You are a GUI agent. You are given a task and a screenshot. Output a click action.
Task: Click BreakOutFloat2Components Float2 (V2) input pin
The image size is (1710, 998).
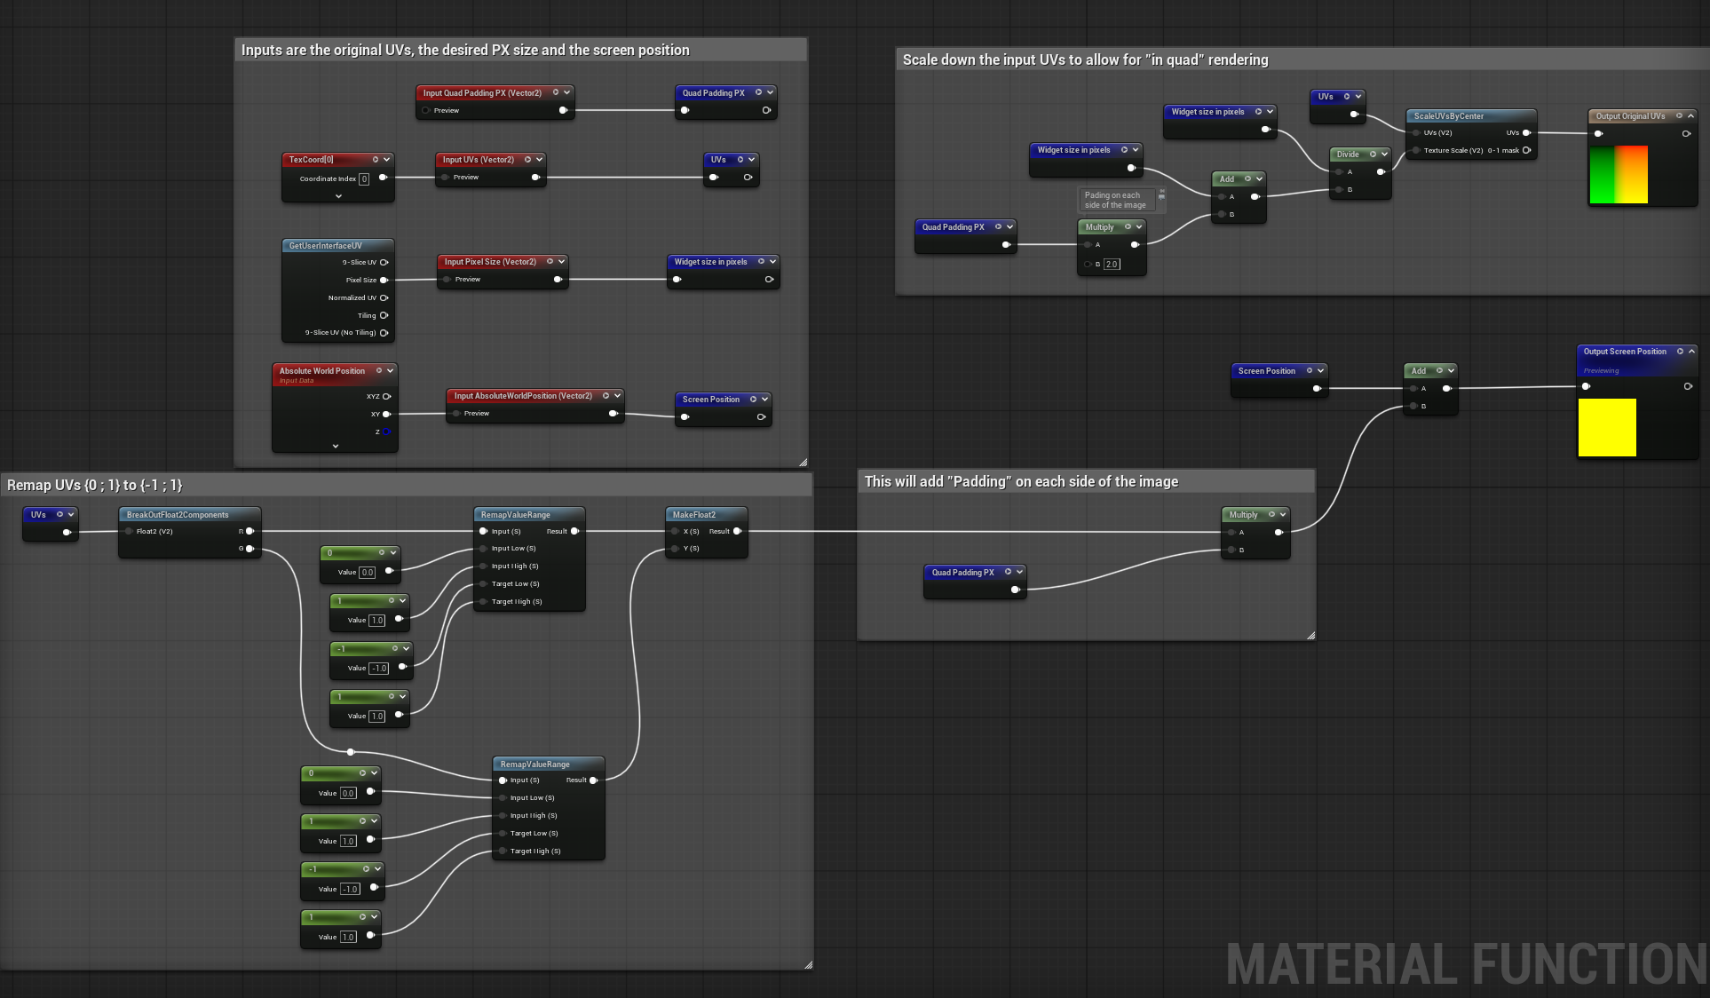click(x=130, y=531)
